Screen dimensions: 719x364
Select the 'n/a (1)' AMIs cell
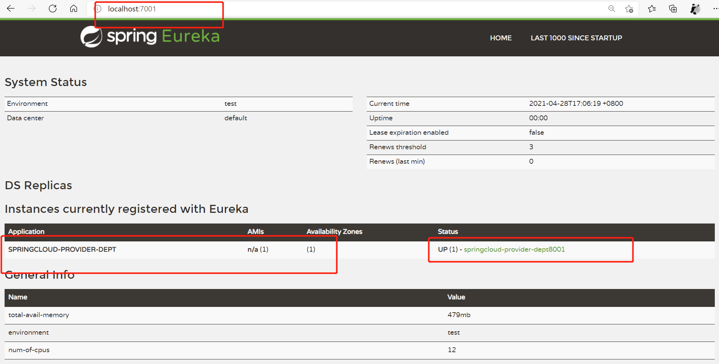pyautogui.click(x=258, y=249)
